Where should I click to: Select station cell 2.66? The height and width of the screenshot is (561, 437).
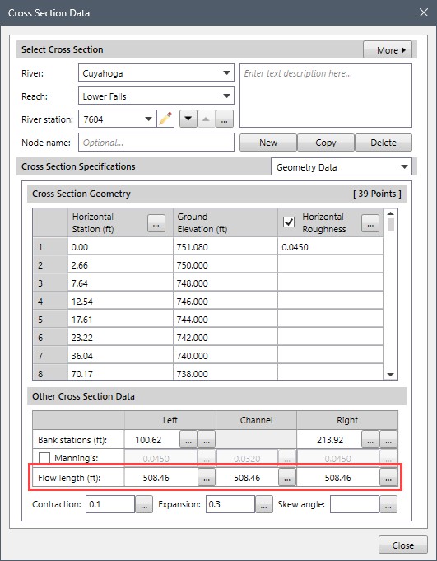click(x=120, y=265)
